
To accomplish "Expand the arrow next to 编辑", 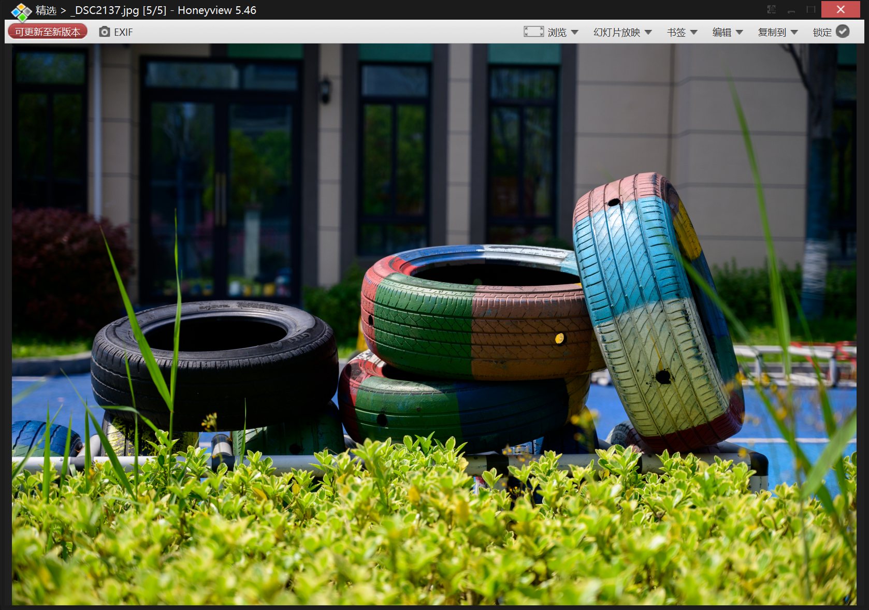I will [x=740, y=32].
